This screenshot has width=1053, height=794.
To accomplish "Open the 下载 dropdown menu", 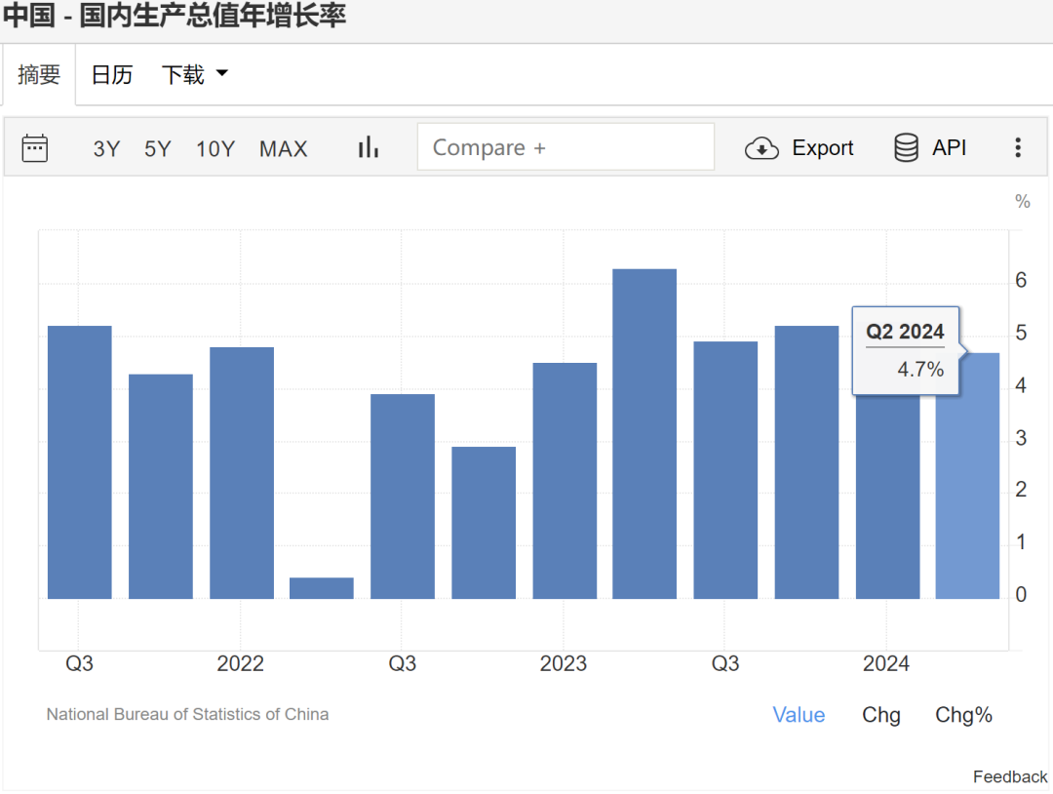I will 195,74.
